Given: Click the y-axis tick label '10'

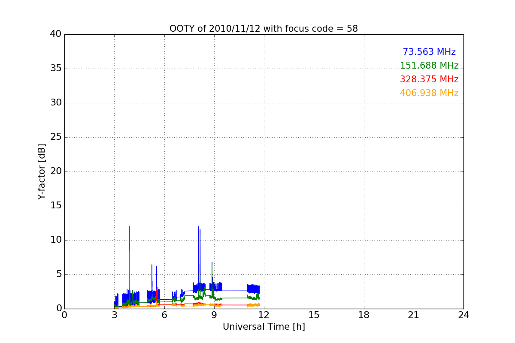Looking at the screenshot, I should 56,240.
